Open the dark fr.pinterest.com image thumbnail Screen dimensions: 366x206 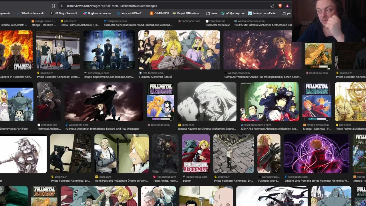(x=165, y=154)
